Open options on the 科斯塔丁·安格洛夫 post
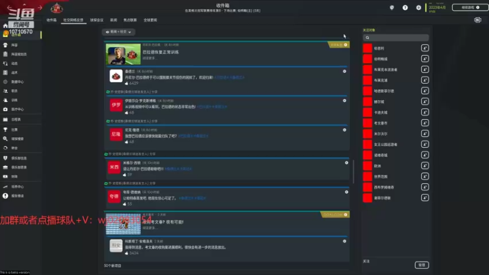 coord(344,241)
